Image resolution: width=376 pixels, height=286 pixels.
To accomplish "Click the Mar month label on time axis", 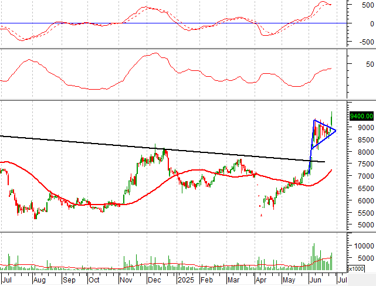I will pyautogui.click(x=233, y=280).
